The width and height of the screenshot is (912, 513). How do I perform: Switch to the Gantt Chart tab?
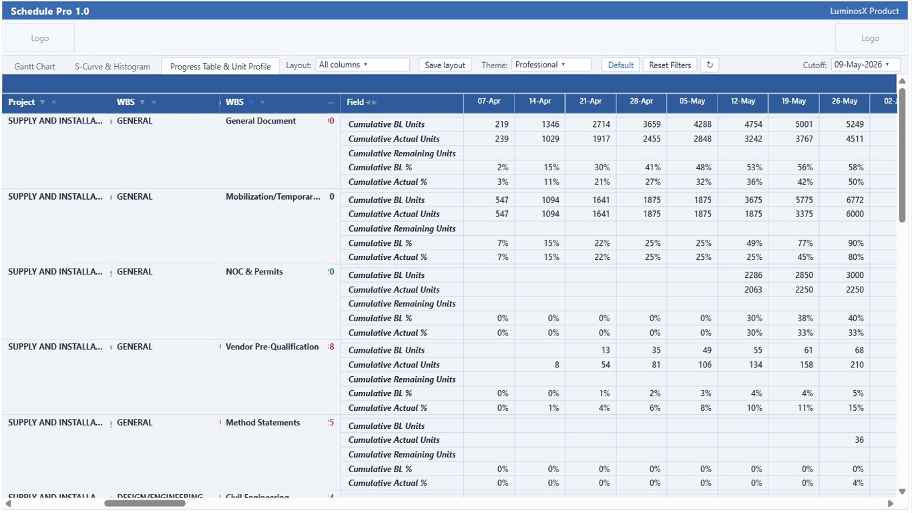pos(35,66)
